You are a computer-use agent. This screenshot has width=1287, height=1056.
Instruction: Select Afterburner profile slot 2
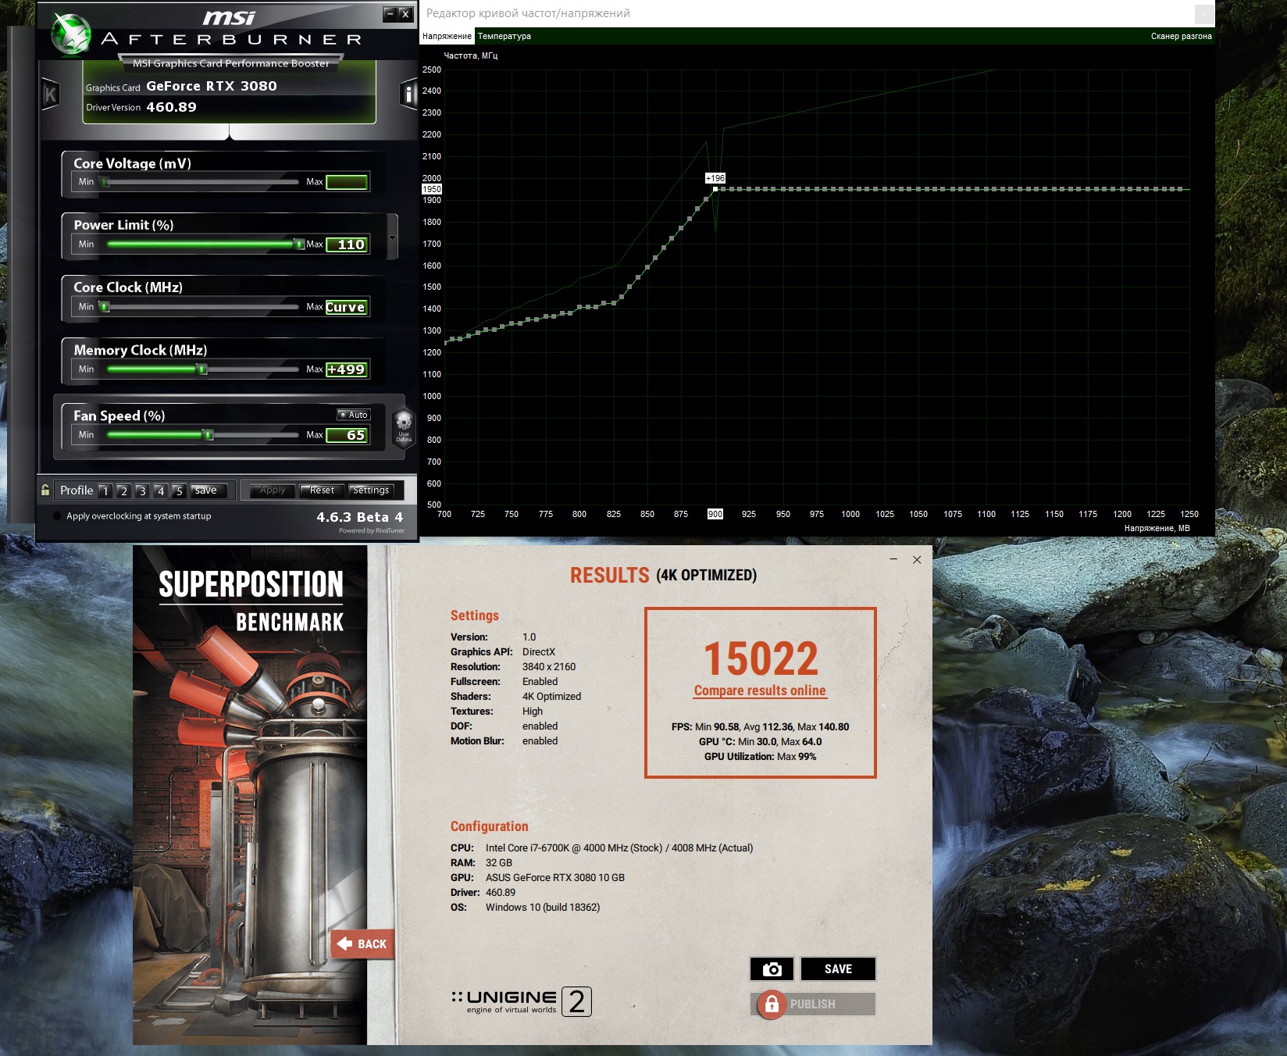[123, 491]
